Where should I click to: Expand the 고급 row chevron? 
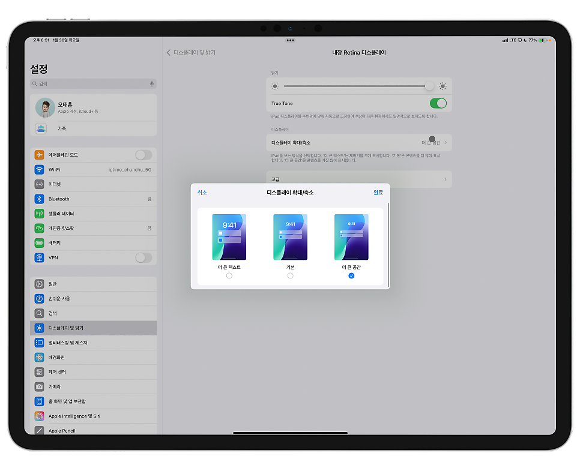pyautogui.click(x=446, y=179)
